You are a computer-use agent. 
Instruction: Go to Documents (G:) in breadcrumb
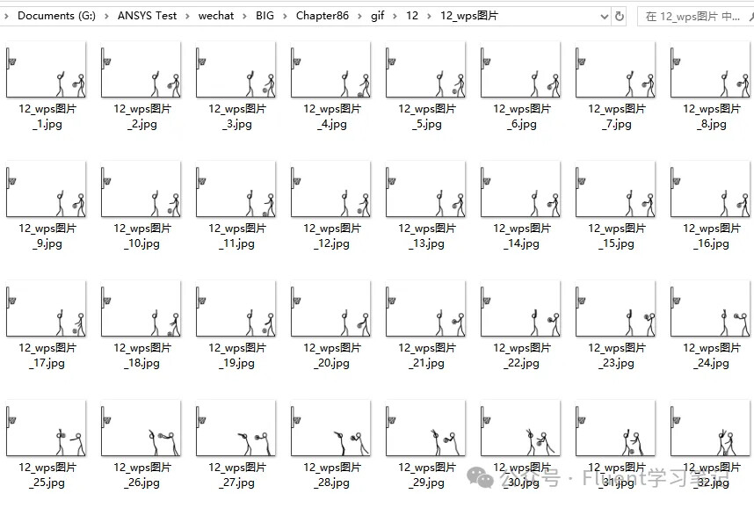(x=54, y=16)
